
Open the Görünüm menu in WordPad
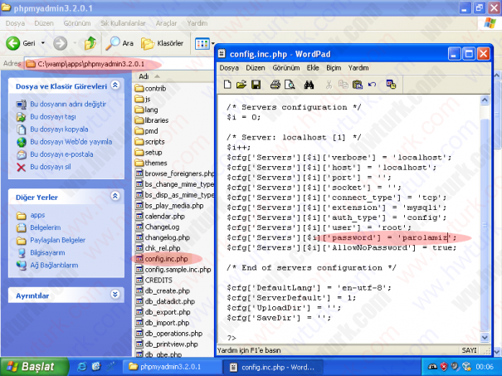pos(286,68)
